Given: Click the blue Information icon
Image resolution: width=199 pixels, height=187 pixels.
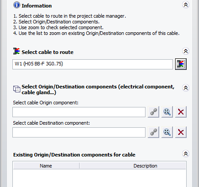Looking at the screenshot, I should pos(17,5).
